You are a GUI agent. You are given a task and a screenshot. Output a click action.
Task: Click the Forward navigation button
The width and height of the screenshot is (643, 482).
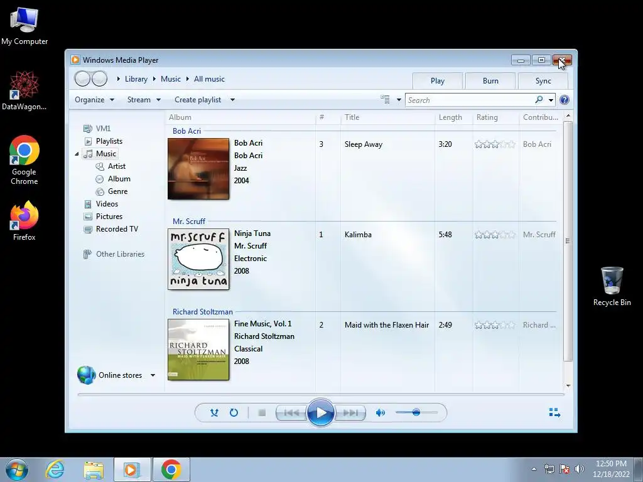pyautogui.click(x=100, y=78)
